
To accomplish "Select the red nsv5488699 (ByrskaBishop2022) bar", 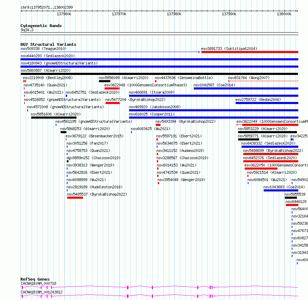I will point(271,154).
